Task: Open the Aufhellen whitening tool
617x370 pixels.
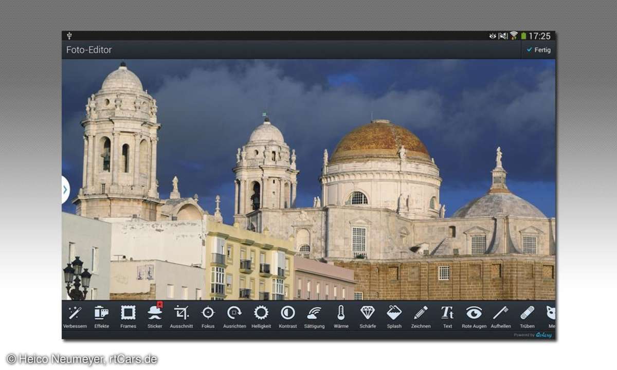Action: tap(501, 317)
